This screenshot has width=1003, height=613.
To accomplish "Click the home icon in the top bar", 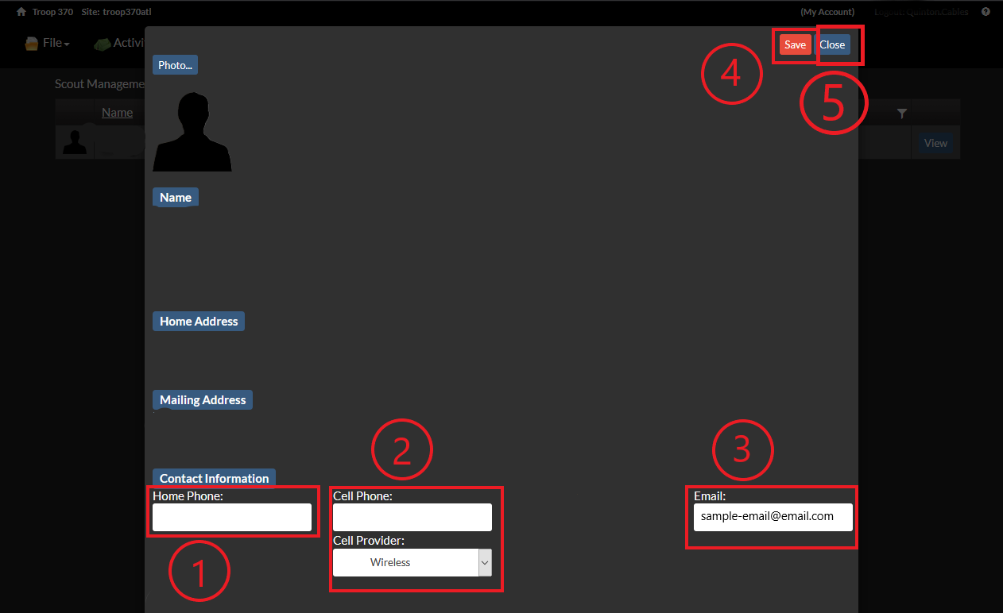I will [x=20, y=11].
